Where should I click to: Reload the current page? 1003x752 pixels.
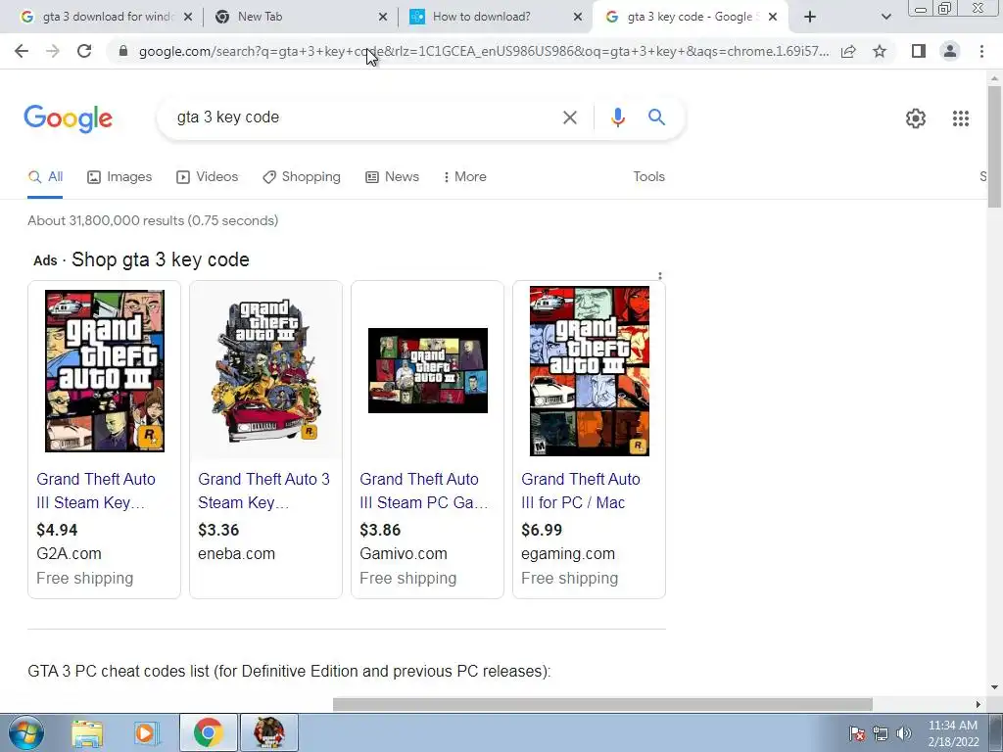(84, 51)
